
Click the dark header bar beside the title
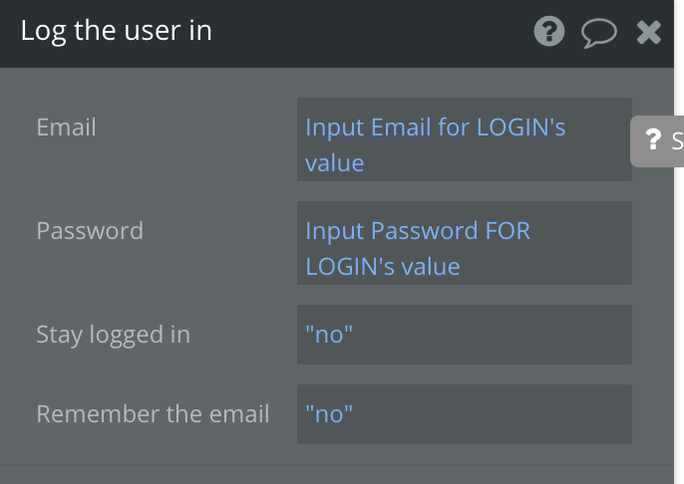coord(371,33)
